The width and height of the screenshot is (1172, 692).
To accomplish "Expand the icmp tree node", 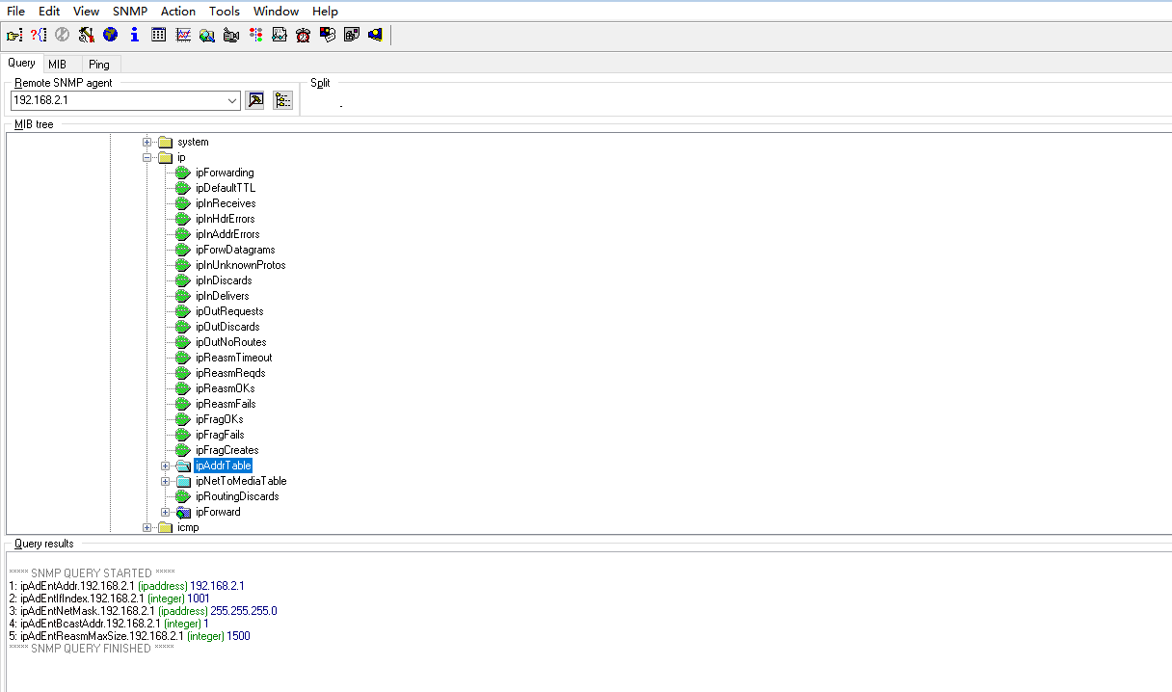I will coord(147,527).
